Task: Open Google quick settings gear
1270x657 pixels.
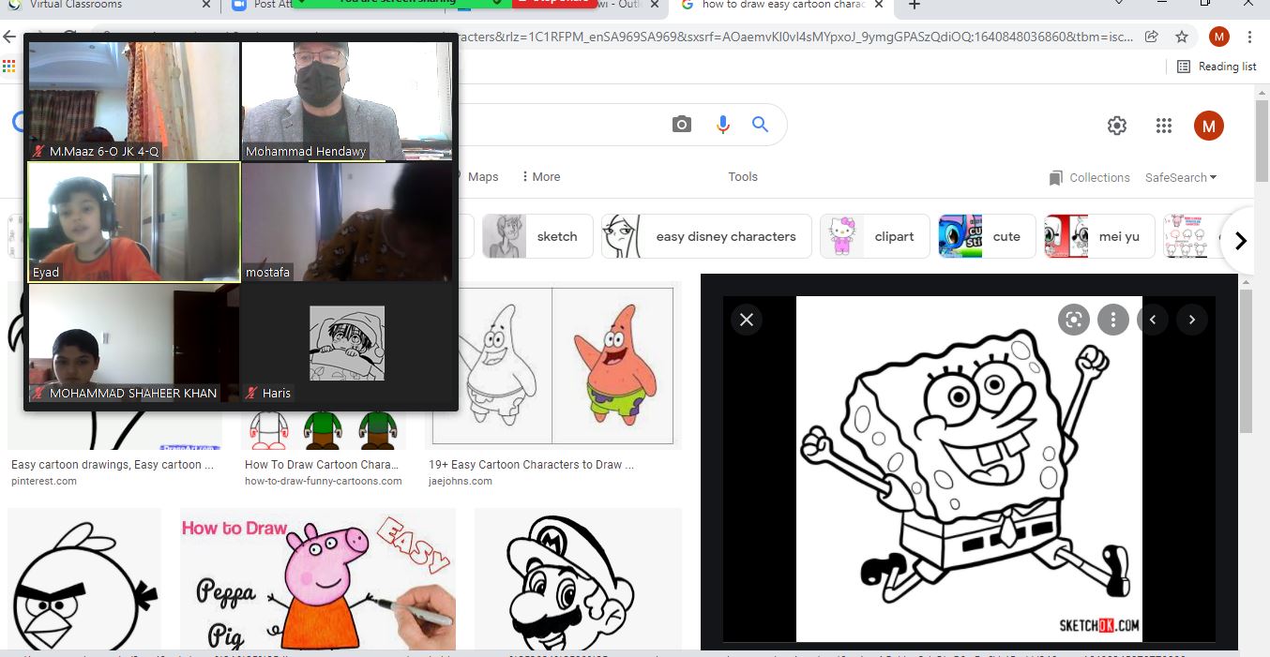Action: click(1117, 126)
